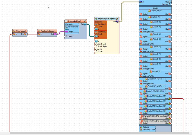Select the MapRange1 component icon
Image resolution: width=192 pixels, height=135 pixels.
tap(14, 31)
